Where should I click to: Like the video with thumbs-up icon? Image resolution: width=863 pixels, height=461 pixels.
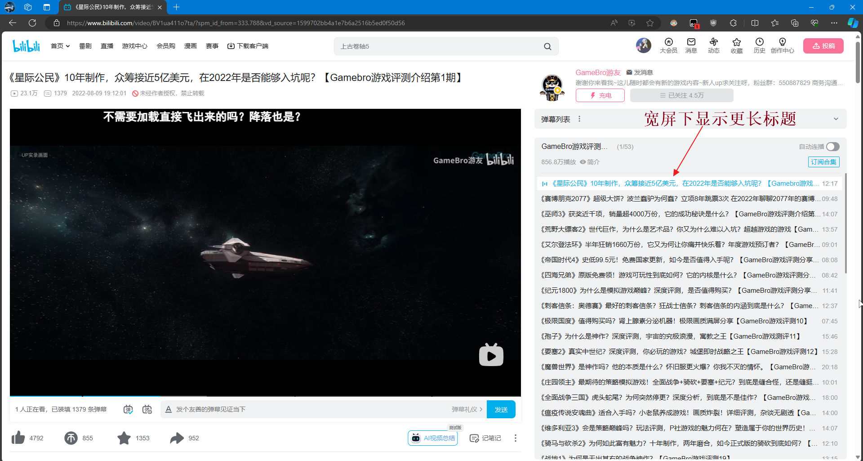pyautogui.click(x=18, y=438)
